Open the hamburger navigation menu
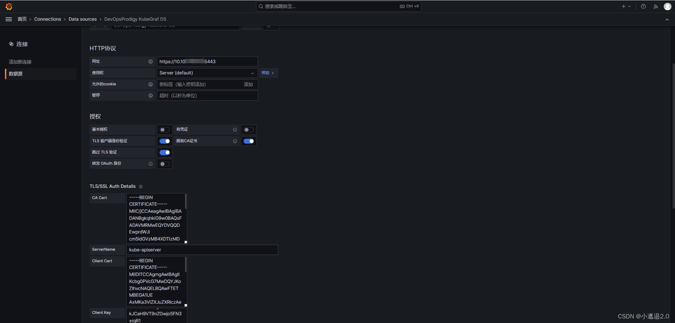 coord(9,19)
